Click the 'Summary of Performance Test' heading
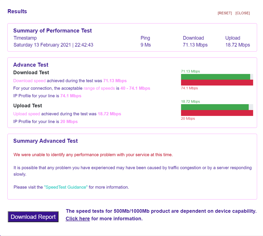The image size is (263, 236). tap(52, 31)
